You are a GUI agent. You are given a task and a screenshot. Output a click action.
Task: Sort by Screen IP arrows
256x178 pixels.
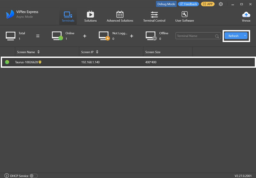tap(97, 52)
